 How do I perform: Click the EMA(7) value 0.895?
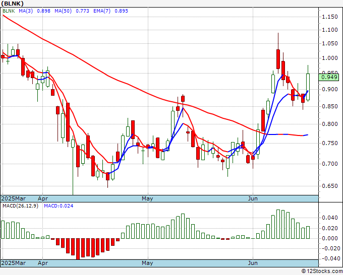click(x=122, y=11)
